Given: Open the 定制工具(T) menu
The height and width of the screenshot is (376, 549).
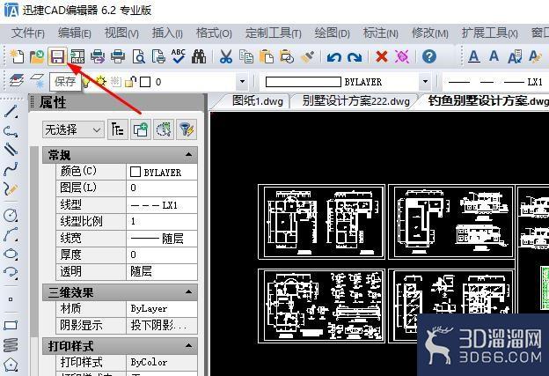Looking at the screenshot, I should click(273, 33).
